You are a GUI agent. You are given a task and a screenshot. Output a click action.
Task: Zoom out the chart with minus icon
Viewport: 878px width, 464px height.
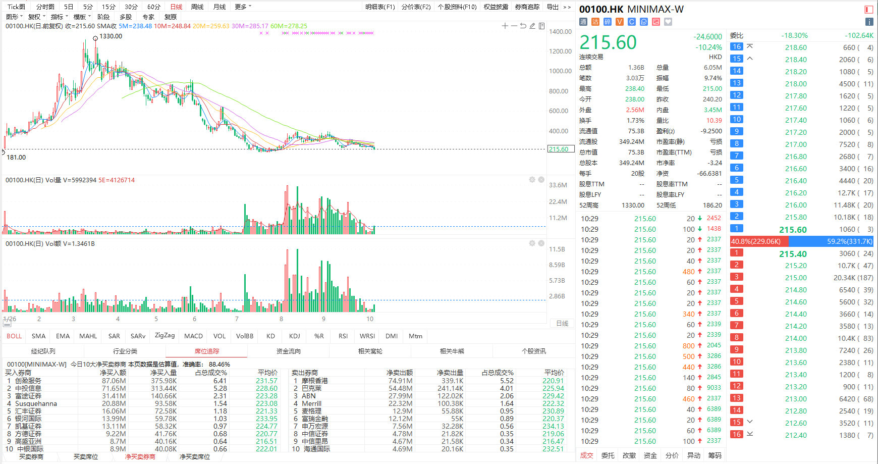514,26
